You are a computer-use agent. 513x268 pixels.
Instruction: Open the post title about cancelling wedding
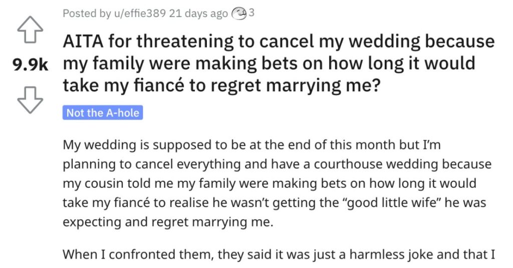click(x=279, y=63)
